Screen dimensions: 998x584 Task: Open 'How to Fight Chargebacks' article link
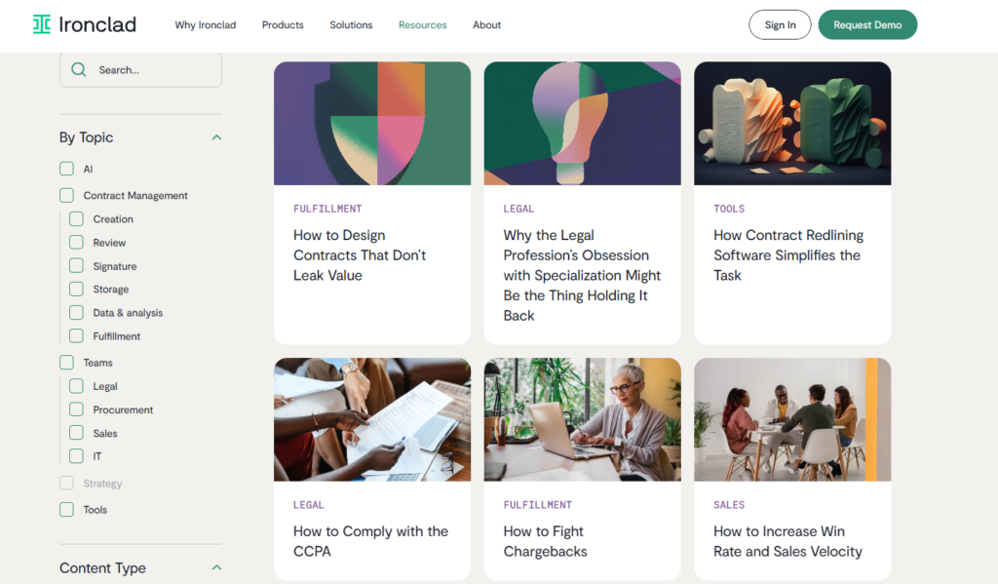(x=543, y=541)
